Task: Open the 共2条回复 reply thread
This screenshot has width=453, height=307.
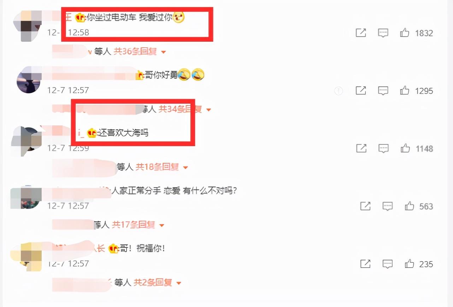Action: [x=158, y=283]
